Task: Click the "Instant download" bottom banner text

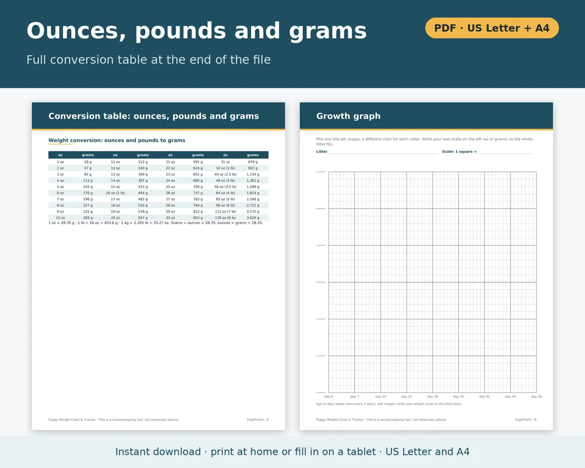Action: (x=292, y=452)
